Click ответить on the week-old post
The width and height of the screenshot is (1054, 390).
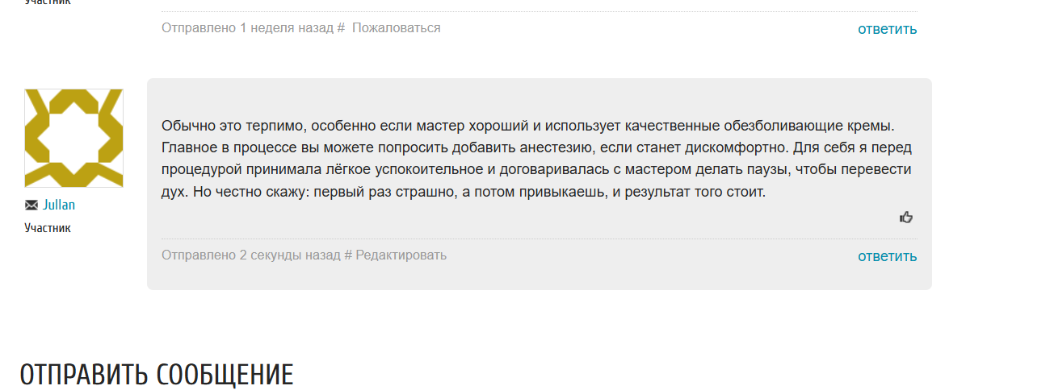pyautogui.click(x=888, y=29)
